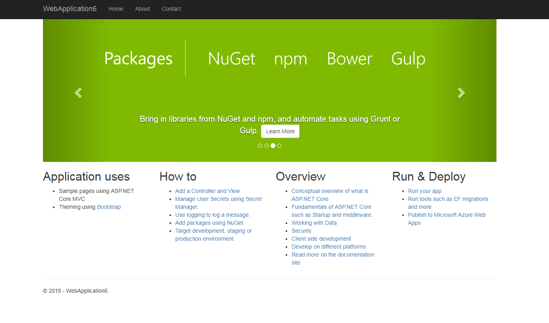Select the fourth carousel indicator dot
The width and height of the screenshot is (549, 323).
pyautogui.click(x=279, y=146)
